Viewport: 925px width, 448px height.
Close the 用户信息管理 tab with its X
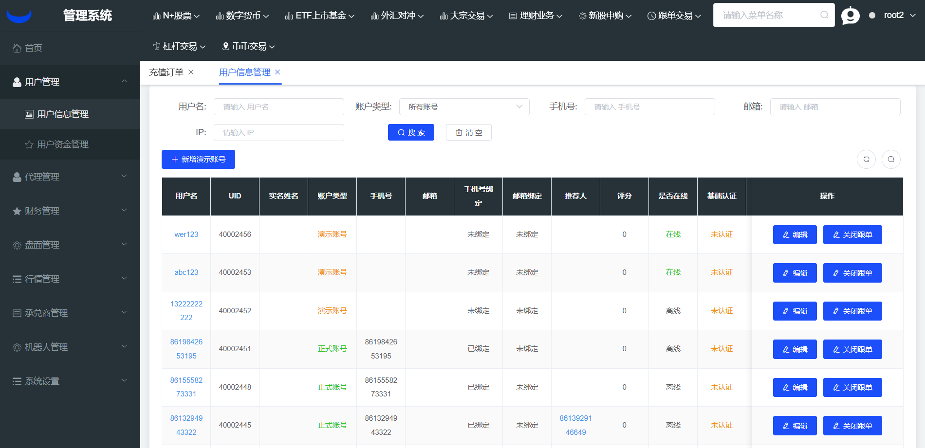pyautogui.click(x=277, y=72)
